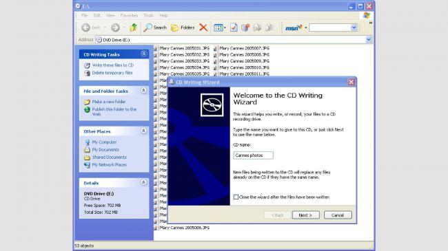Open the Forward button history arrow

click(124, 28)
